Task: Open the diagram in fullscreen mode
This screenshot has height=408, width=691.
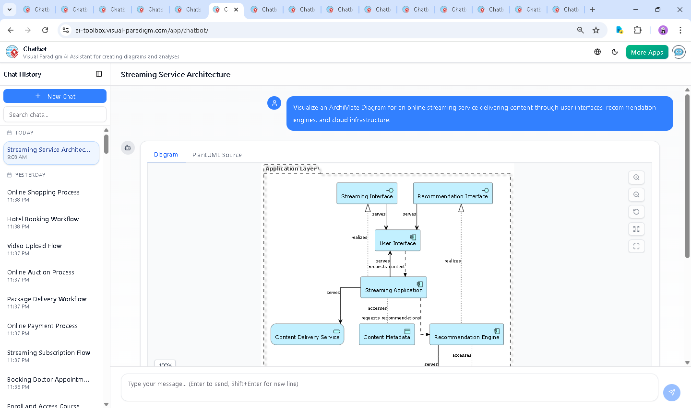Action: pyautogui.click(x=636, y=246)
